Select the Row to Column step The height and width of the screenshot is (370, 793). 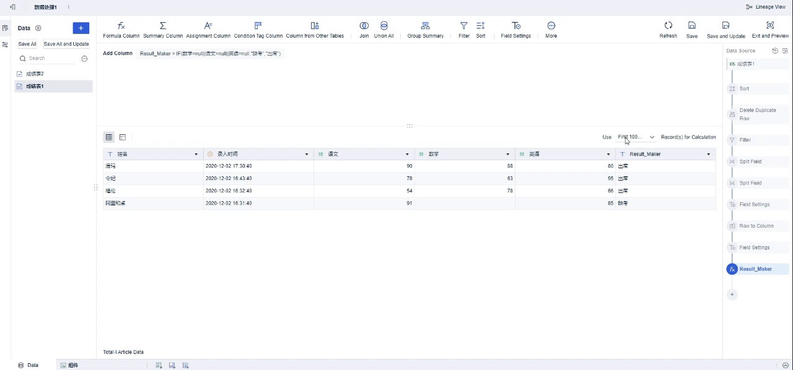(x=757, y=226)
